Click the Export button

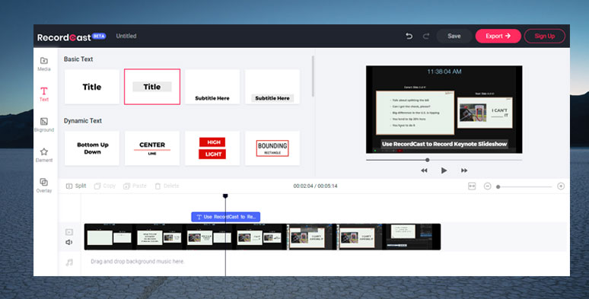(x=498, y=36)
